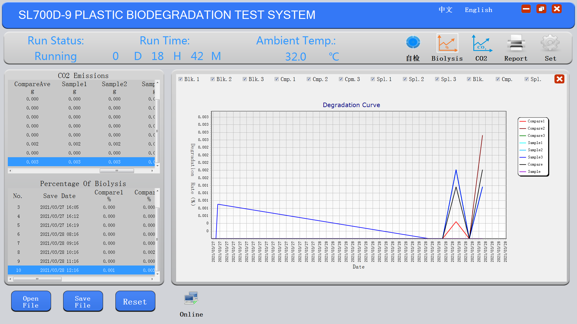Open the CO2 chart icon
The height and width of the screenshot is (324, 577).
tap(481, 43)
